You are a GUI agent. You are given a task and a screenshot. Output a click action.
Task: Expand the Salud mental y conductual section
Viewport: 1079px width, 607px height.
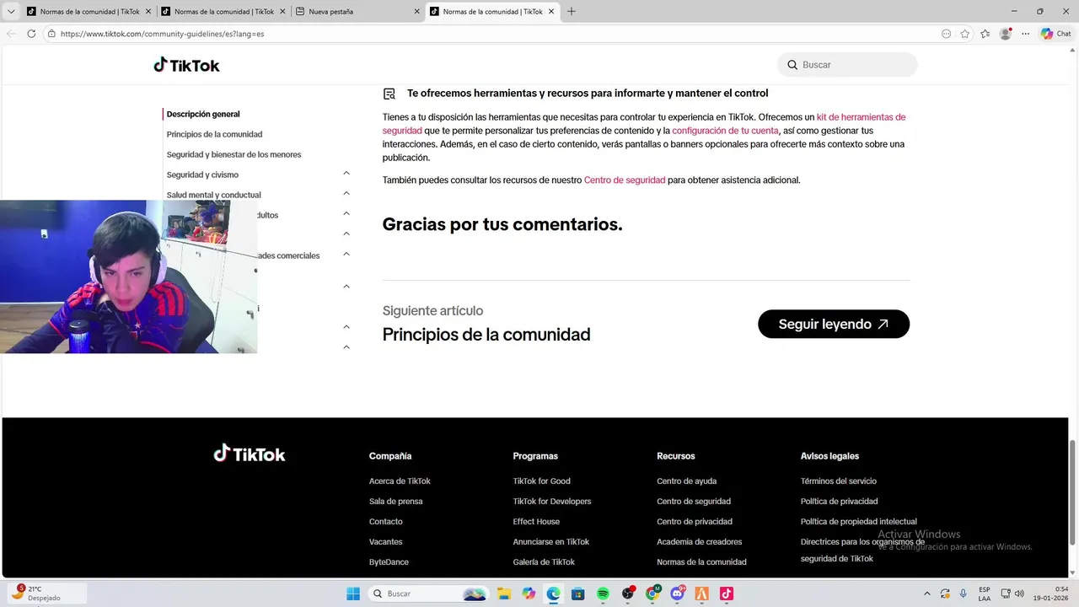[x=346, y=193]
